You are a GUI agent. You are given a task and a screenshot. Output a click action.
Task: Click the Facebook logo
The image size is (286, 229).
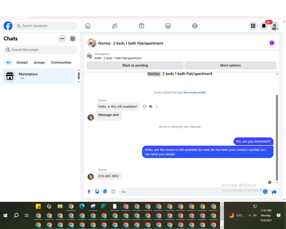pyautogui.click(x=8, y=26)
